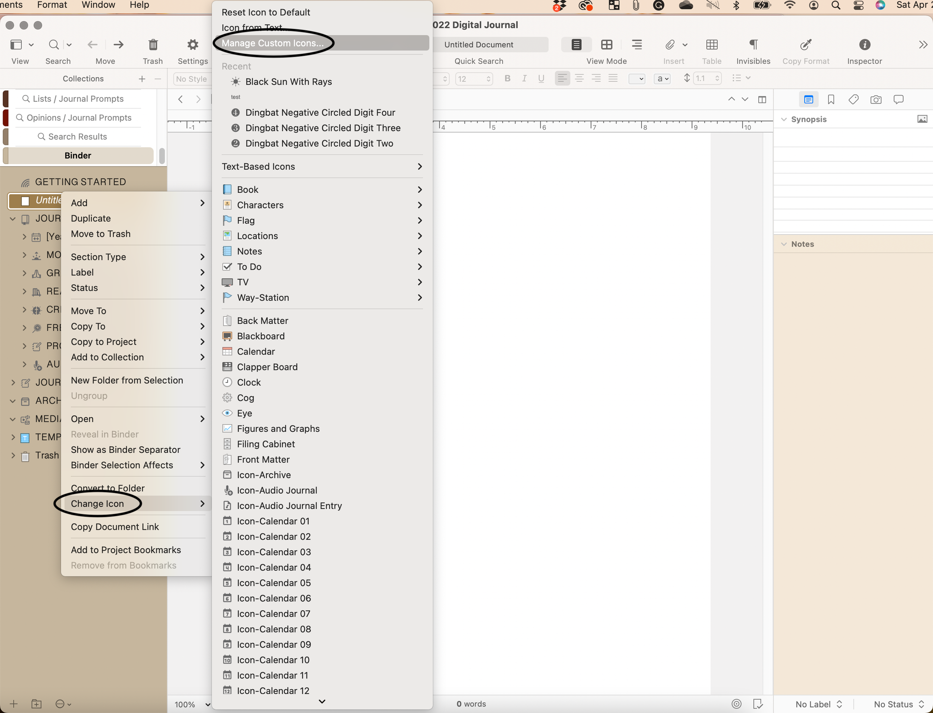Click Duplicate in context menu
The width and height of the screenshot is (933, 713).
[x=90, y=218]
